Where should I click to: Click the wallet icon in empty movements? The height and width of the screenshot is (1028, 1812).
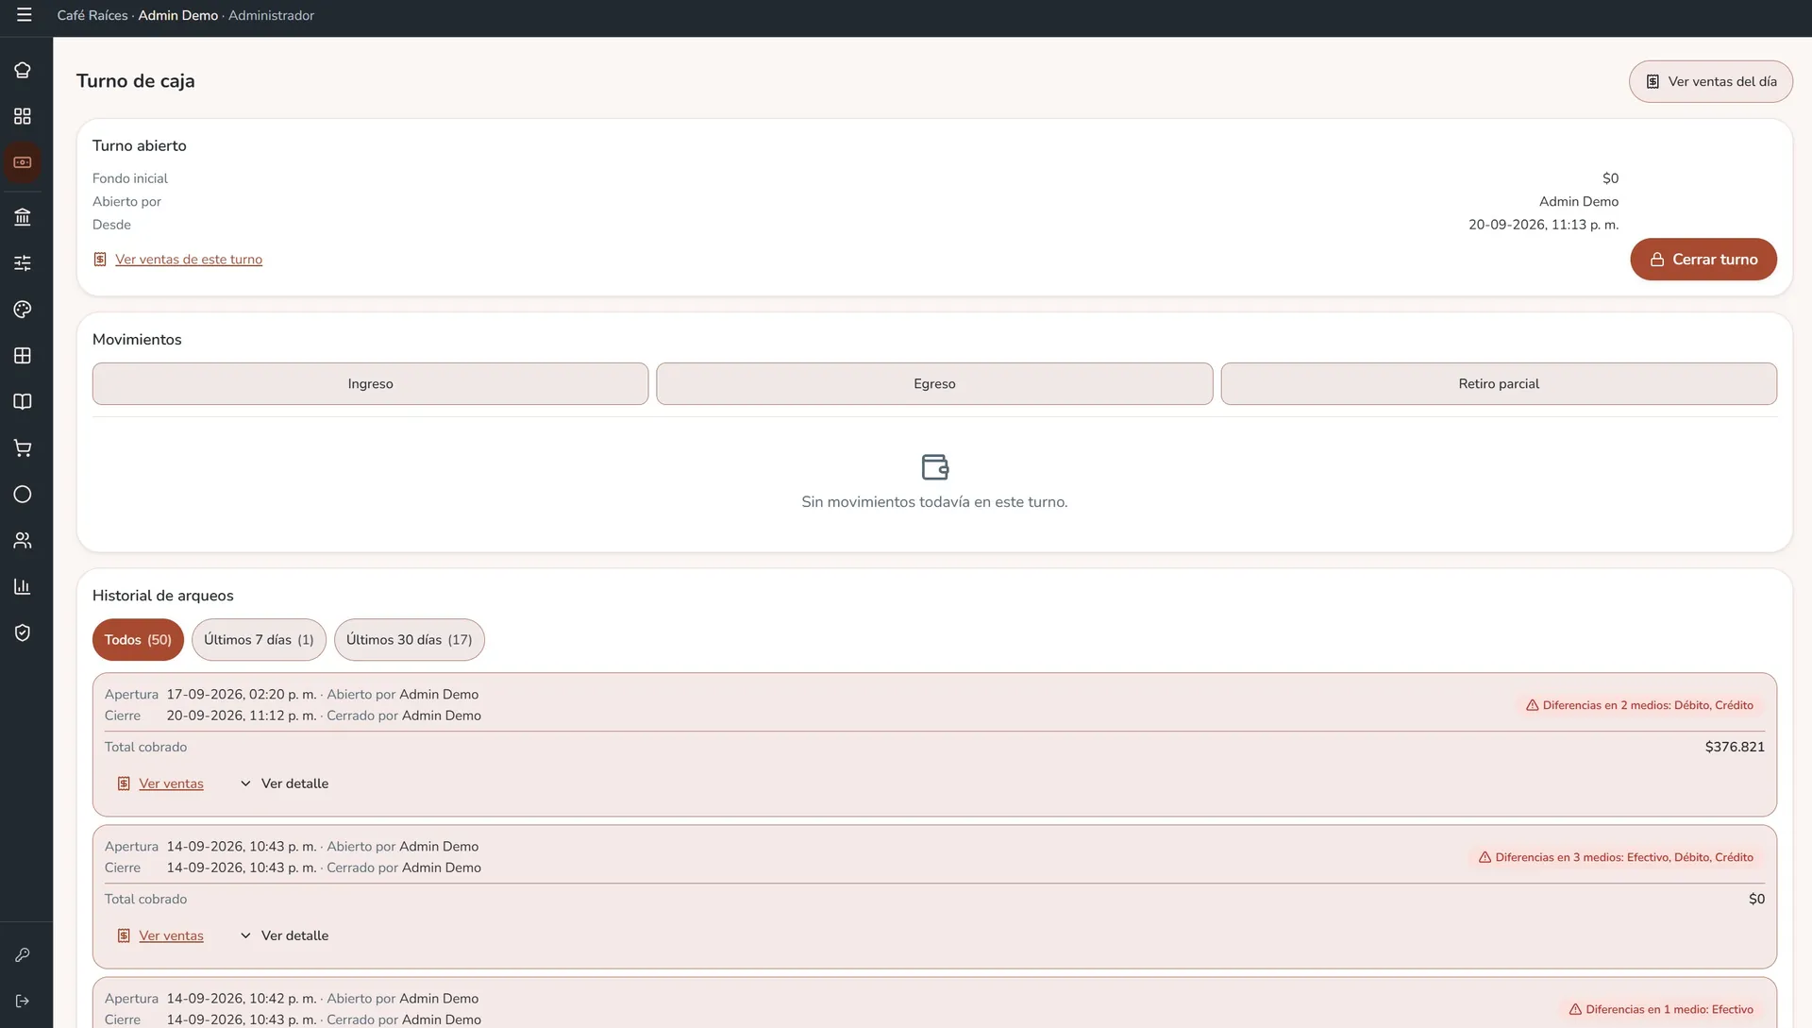934,467
